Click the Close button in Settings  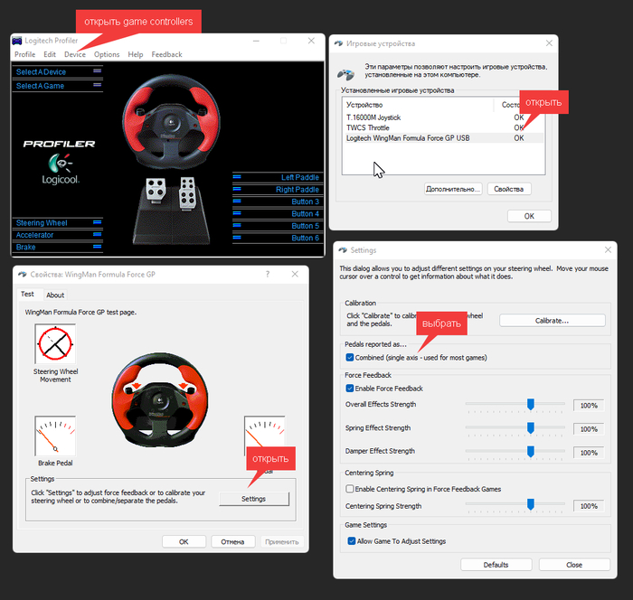point(574,565)
